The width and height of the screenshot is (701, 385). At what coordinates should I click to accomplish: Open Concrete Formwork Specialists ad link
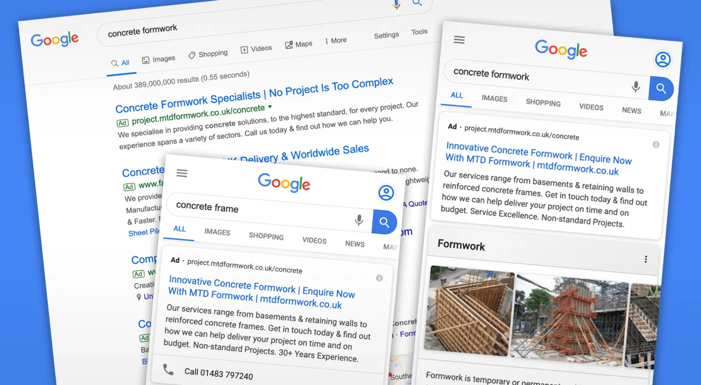click(254, 94)
